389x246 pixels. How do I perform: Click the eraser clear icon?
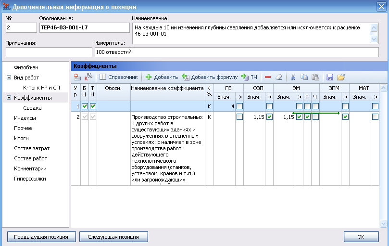tap(278, 77)
